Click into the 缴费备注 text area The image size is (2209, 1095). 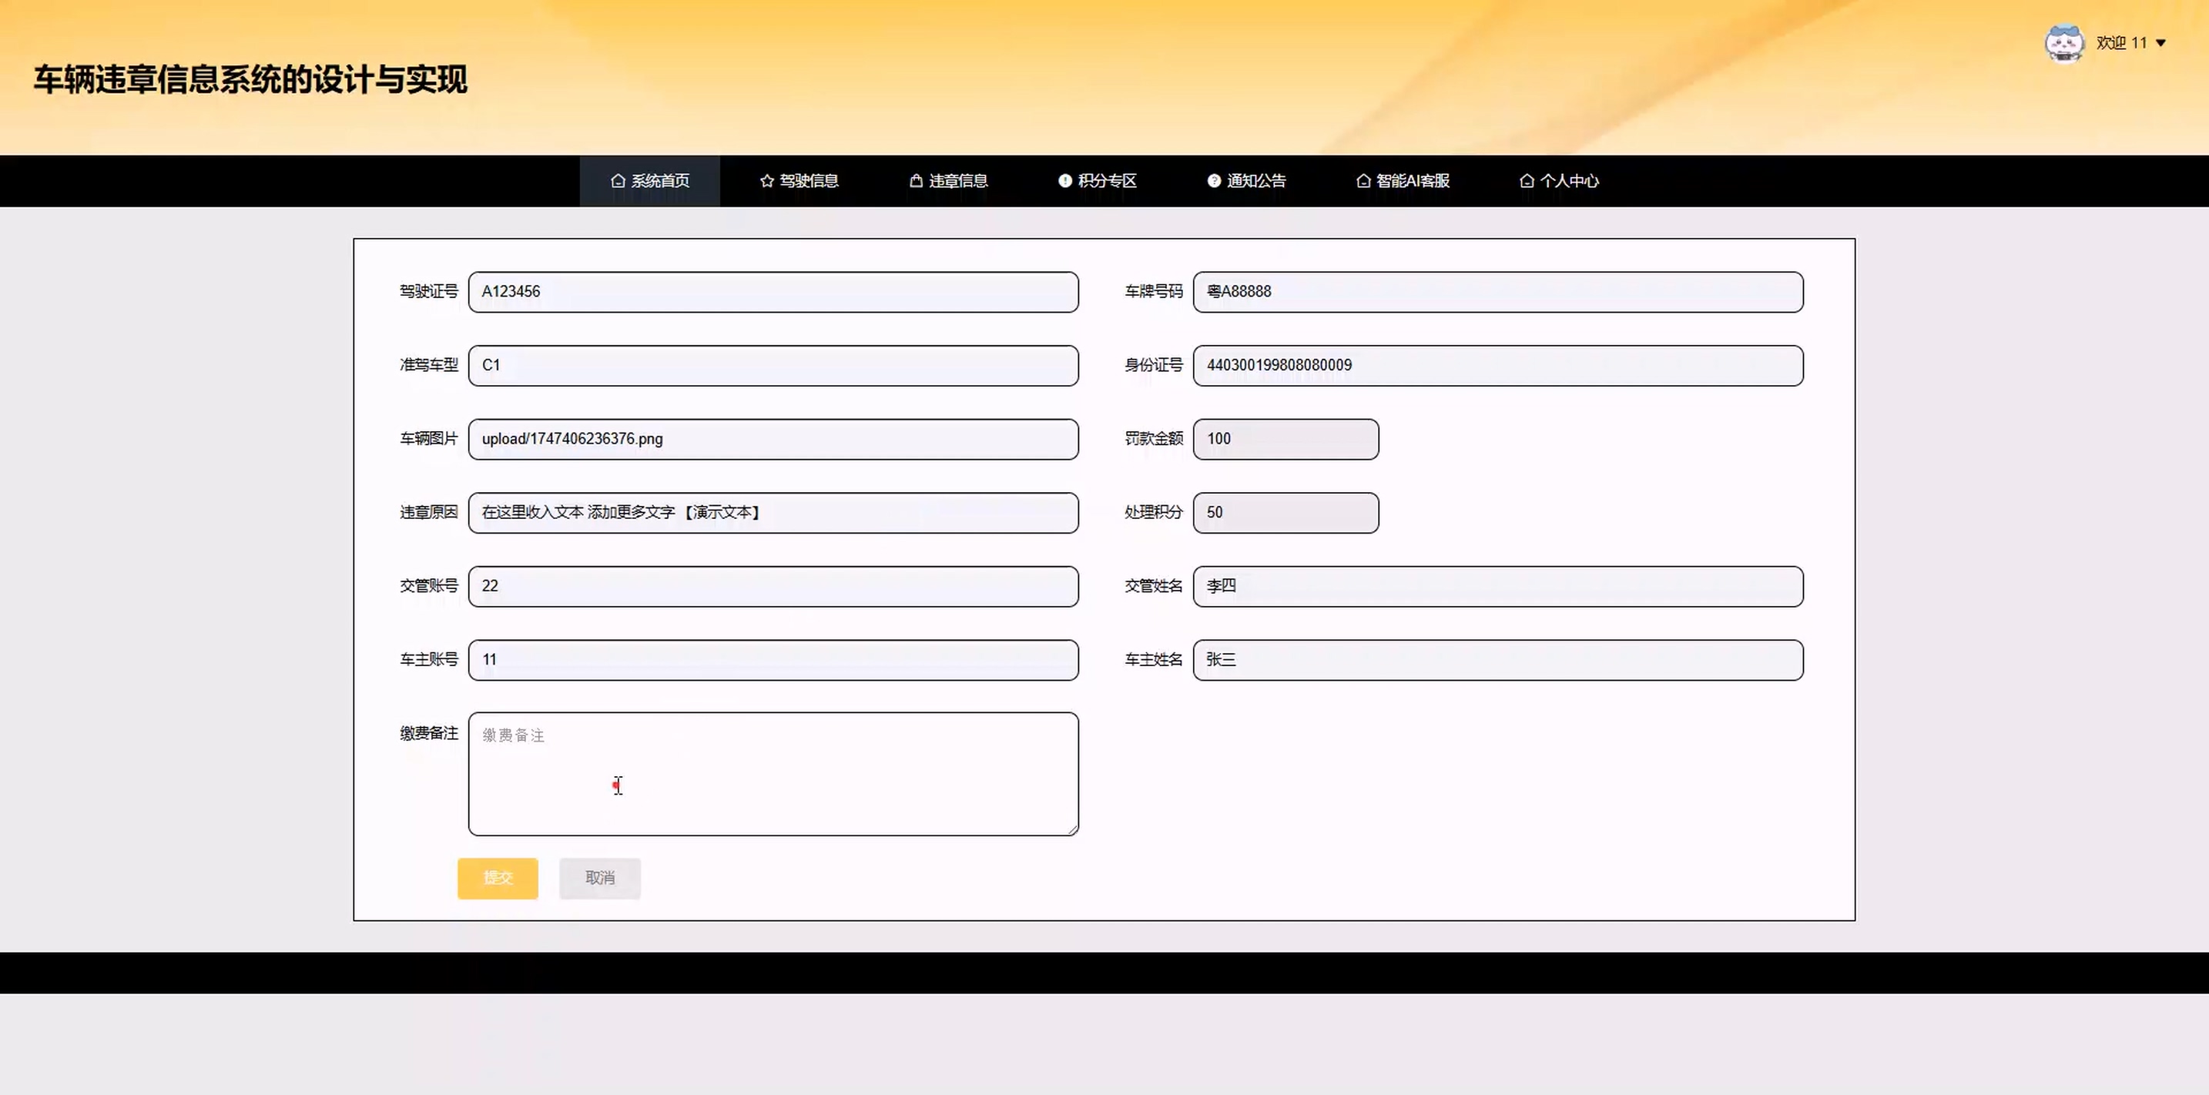point(773,773)
